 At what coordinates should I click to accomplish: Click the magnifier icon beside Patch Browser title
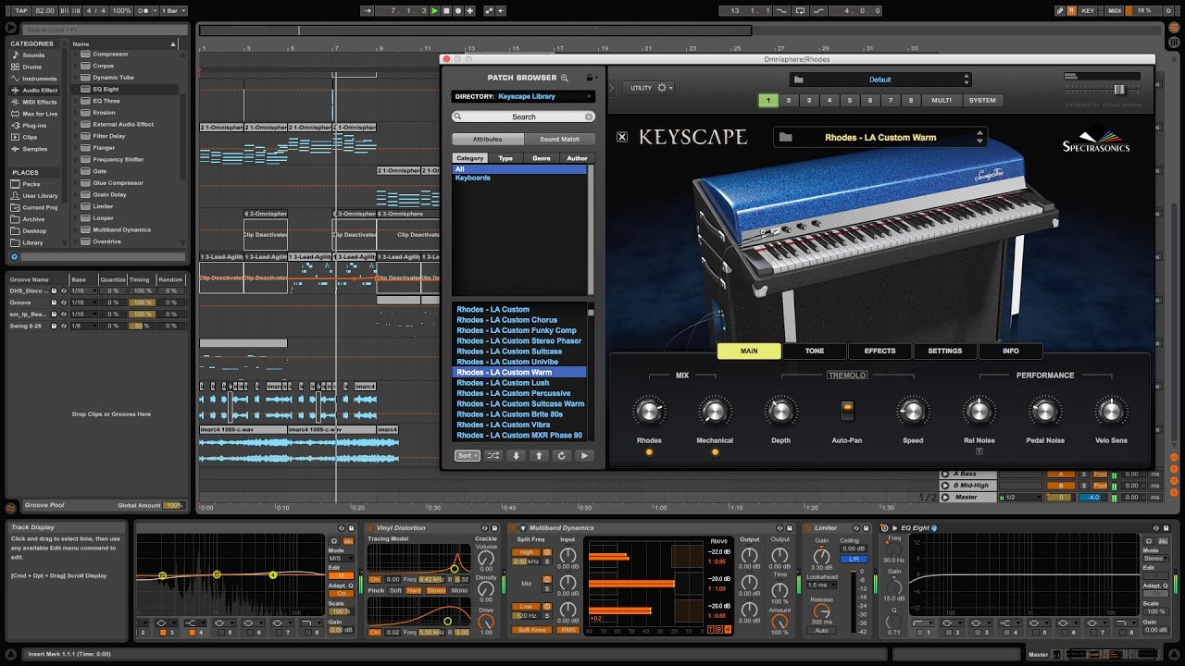point(565,79)
